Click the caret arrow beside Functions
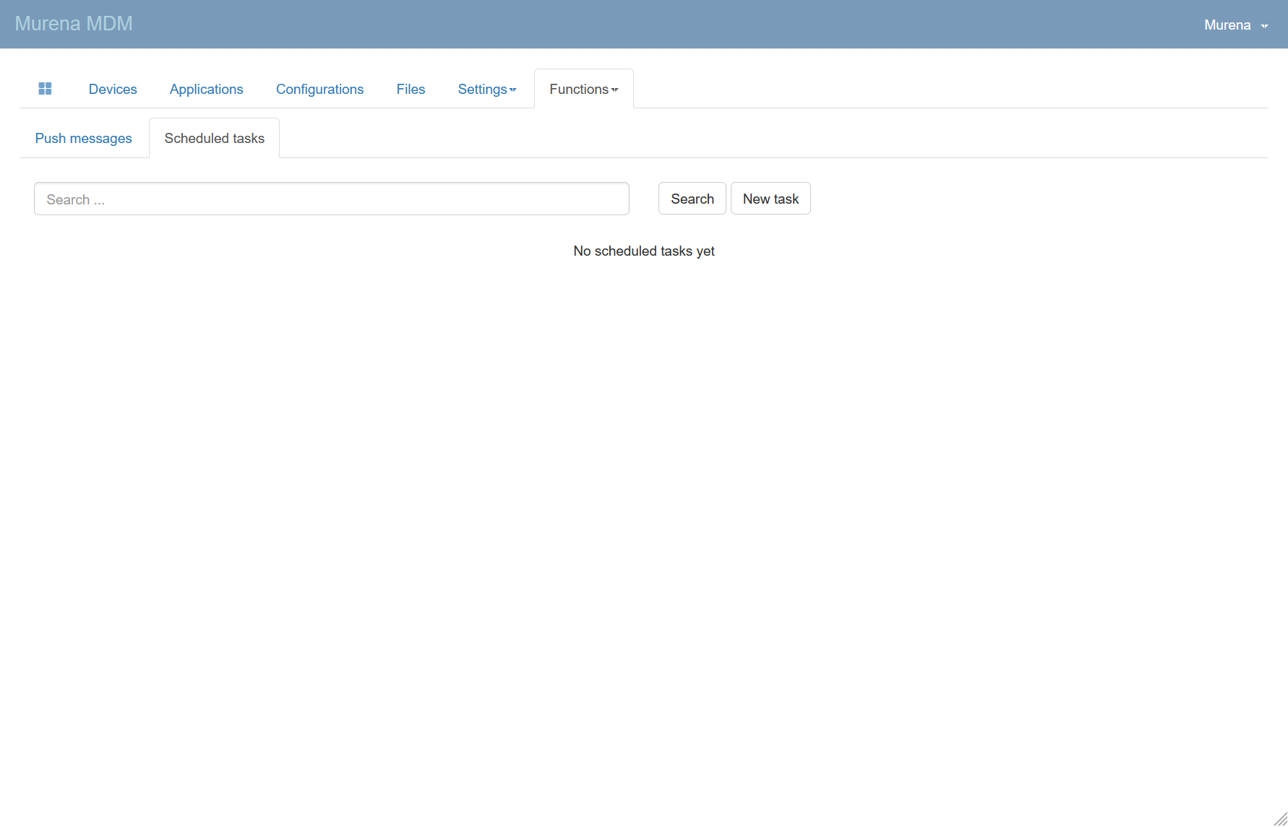1288x827 pixels. pos(615,90)
